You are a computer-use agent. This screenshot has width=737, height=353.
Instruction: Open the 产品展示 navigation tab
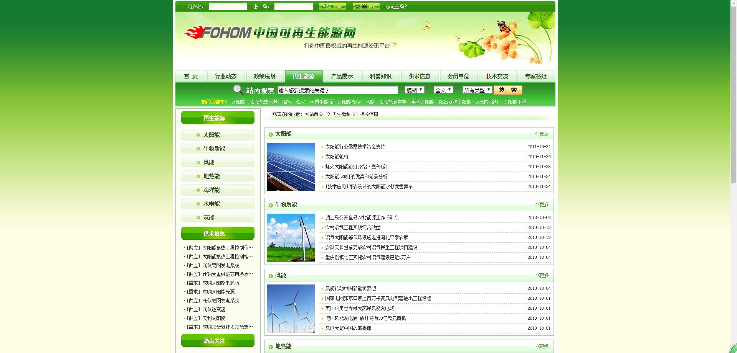click(342, 76)
